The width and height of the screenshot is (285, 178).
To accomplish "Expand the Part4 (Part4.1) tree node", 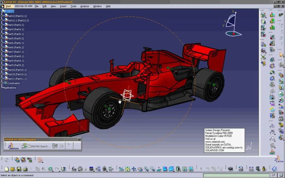I will coord(2,29).
